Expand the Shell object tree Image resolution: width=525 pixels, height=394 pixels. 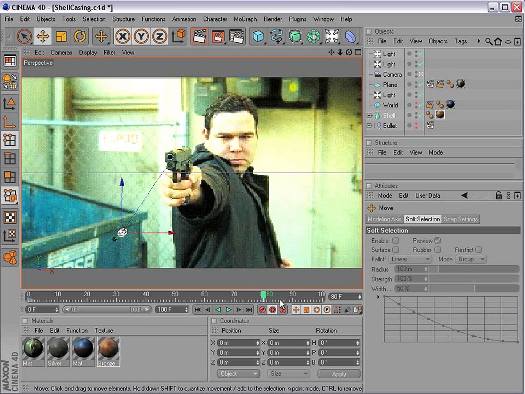[x=369, y=116]
